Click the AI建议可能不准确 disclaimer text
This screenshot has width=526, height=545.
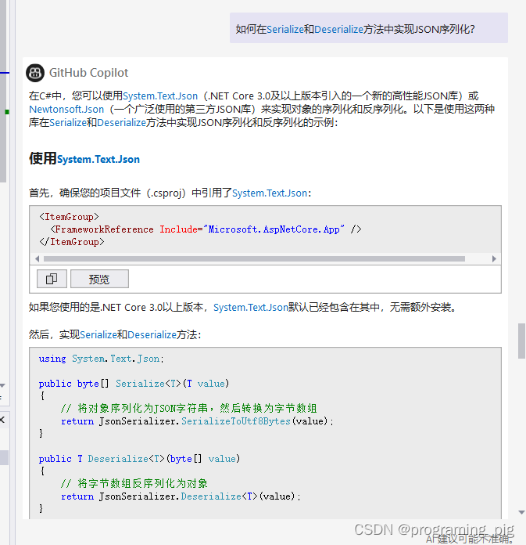[x=470, y=539]
